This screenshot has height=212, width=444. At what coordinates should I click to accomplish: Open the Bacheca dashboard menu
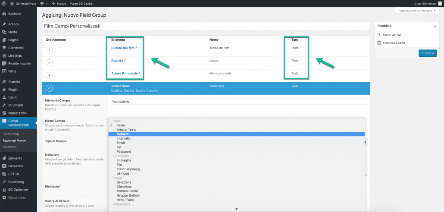pyautogui.click(x=15, y=14)
